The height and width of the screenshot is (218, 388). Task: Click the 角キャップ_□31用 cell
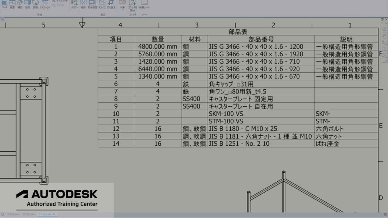261,84
